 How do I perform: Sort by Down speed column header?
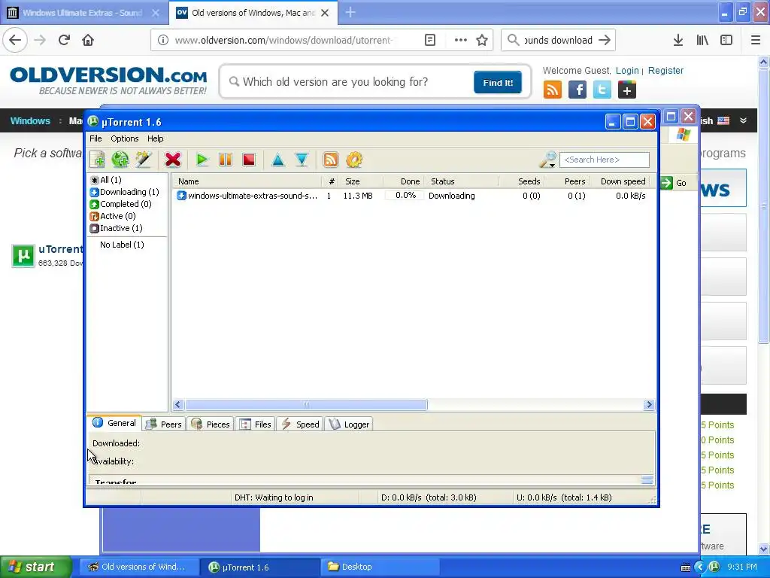(620, 181)
